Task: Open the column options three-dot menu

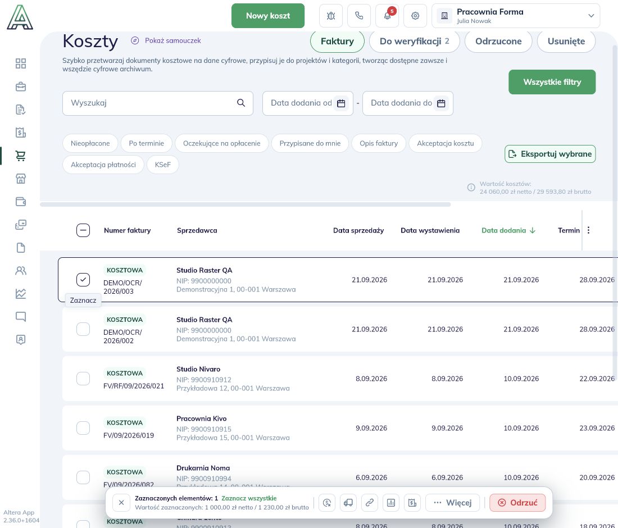Action: point(588,230)
